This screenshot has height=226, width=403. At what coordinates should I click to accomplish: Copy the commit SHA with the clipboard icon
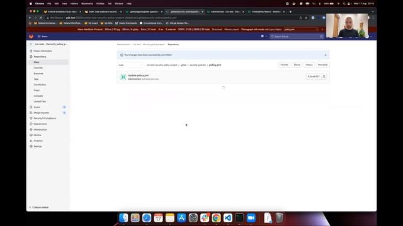pyautogui.click(x=324, y=77)
